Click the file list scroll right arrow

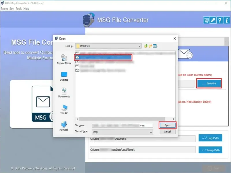click(174, 119)
